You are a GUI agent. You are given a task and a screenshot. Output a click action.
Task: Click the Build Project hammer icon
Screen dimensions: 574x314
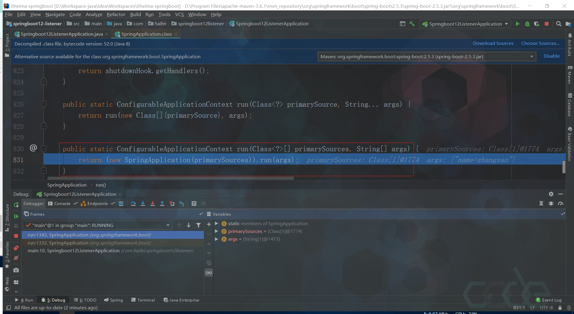pos(412,24)
